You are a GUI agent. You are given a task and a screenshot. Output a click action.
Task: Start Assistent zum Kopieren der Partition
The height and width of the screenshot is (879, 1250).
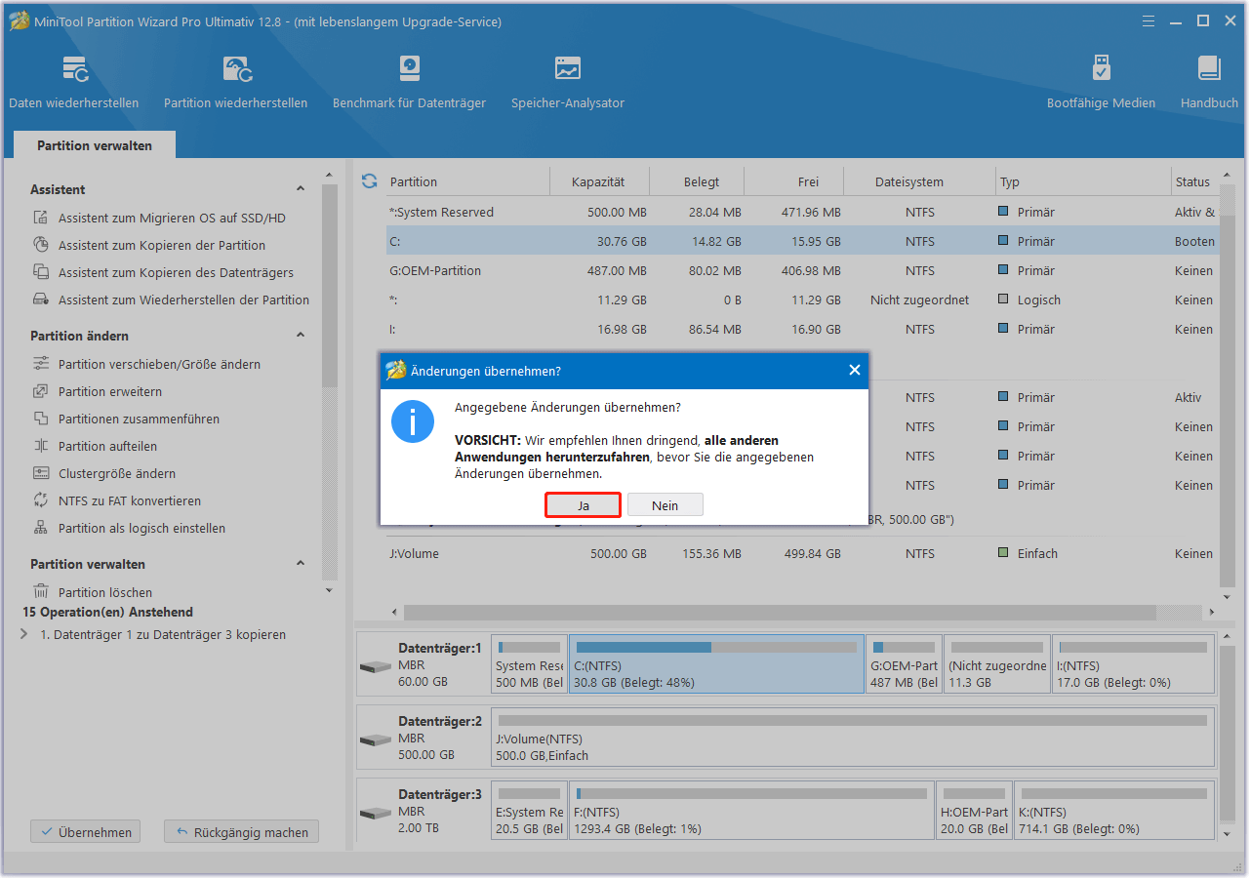tap(162, 245)
